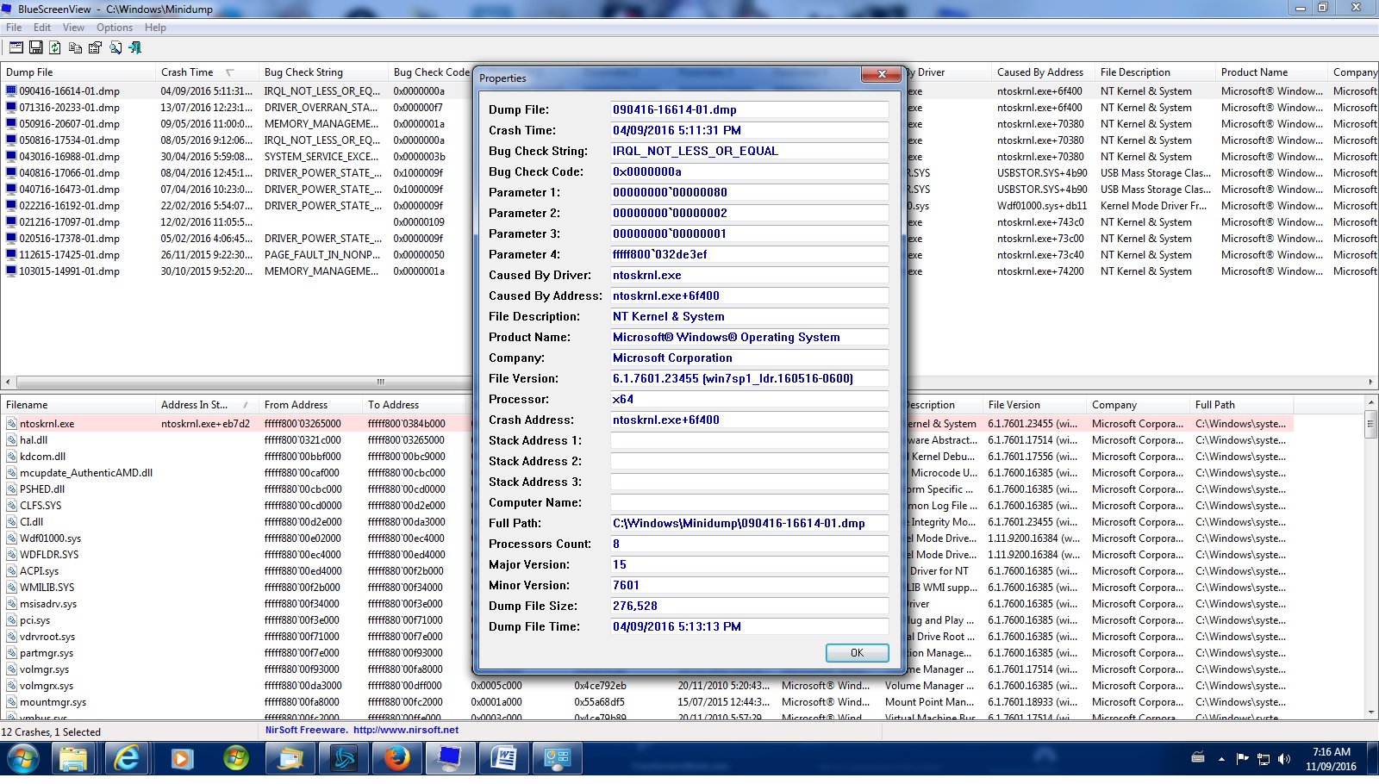Click the Full Path field in Properties
The width and height of the screenshot is (1379, 784).
point(750,523)
